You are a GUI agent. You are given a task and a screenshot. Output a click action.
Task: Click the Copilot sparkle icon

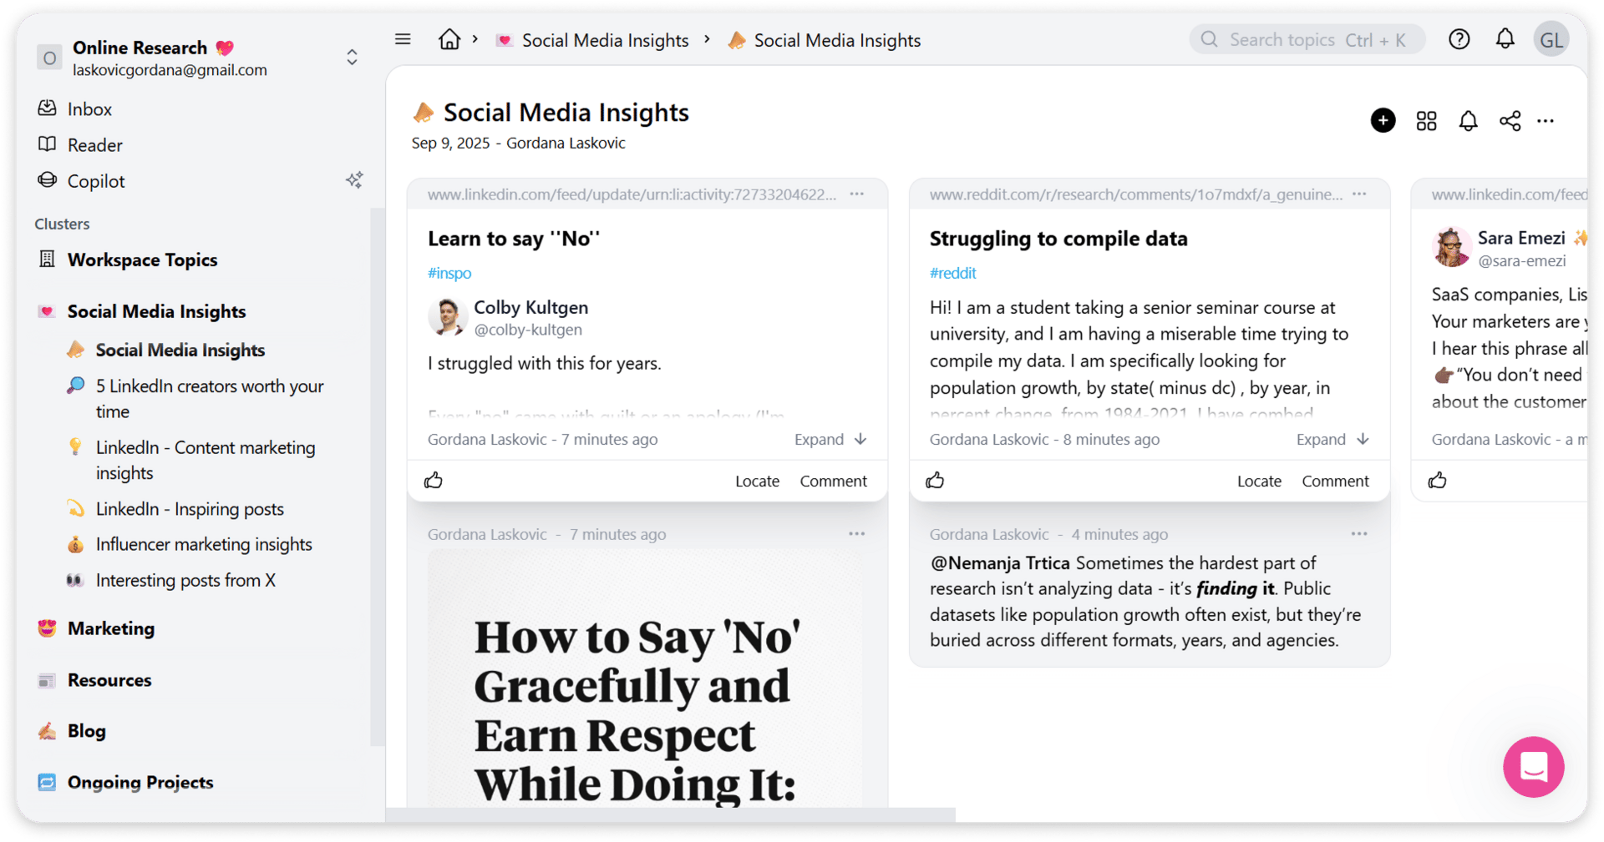point(354,180)
